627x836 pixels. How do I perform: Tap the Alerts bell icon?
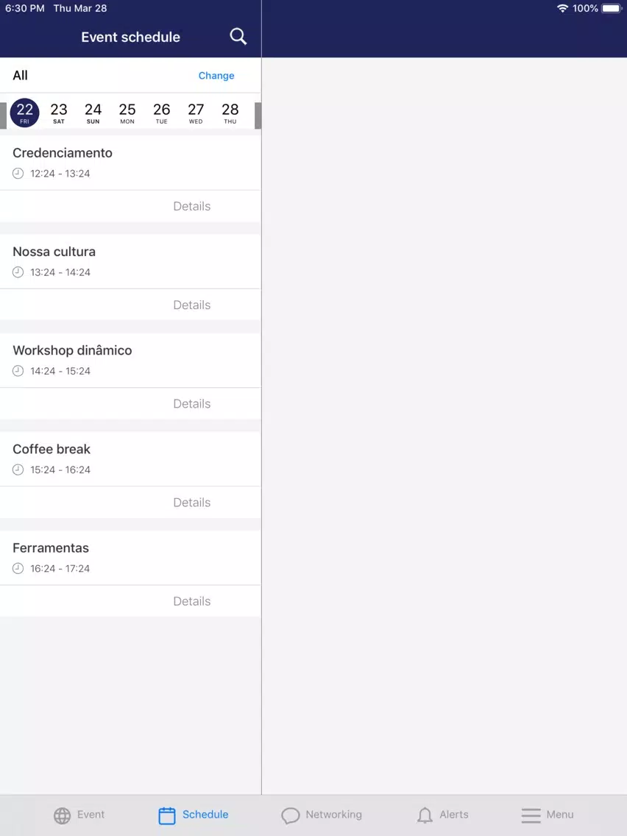pos(425,815)
